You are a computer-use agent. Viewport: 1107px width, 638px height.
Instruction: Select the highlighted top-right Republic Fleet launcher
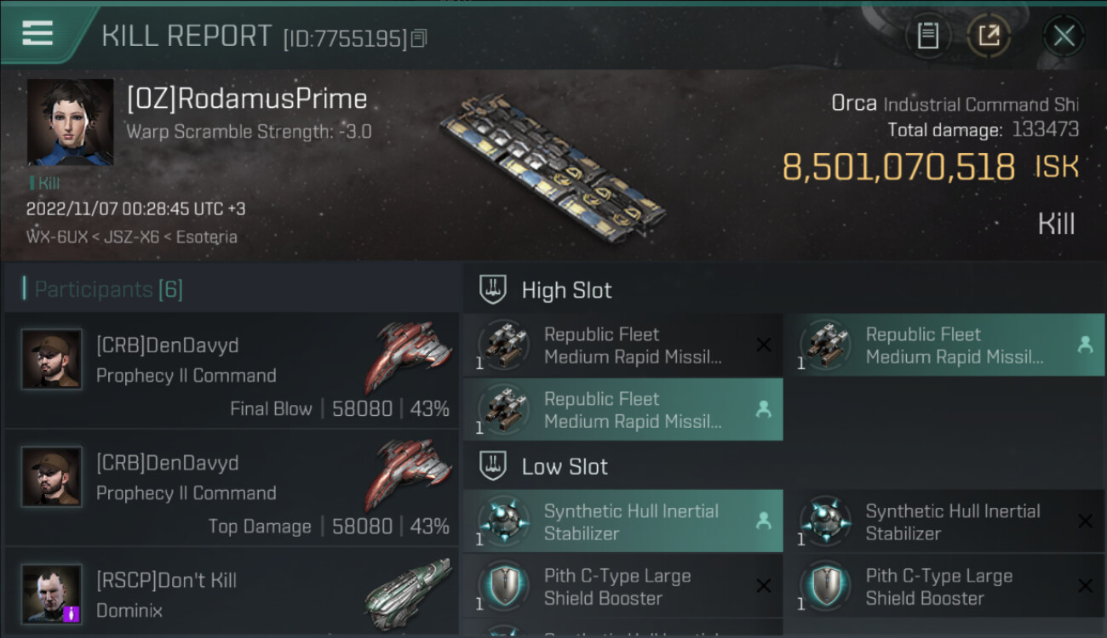944,345
